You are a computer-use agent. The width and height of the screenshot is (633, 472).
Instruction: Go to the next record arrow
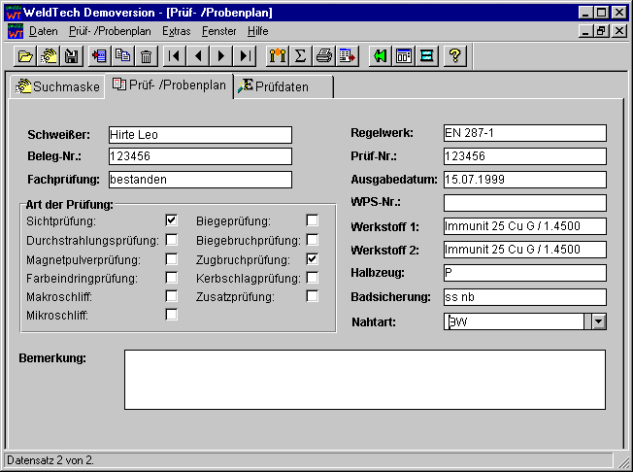(x=222, y=56)
